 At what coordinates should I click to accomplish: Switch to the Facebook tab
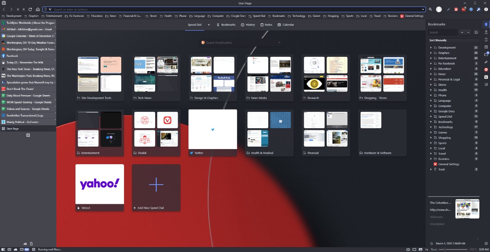[28, 56]
